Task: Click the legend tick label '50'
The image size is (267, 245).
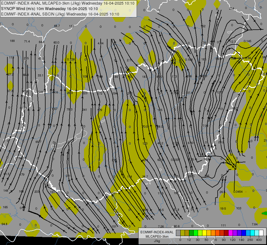Action: 206,240
